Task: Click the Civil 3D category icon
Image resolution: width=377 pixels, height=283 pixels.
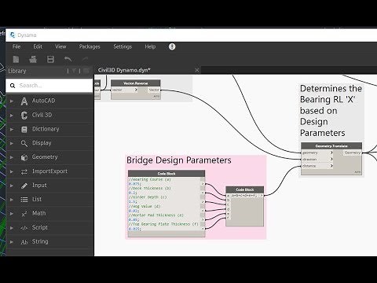Action: click(24, 115)
